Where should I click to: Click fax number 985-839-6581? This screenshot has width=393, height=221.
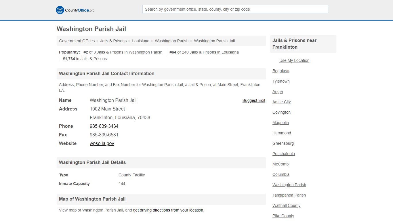[x=104, y=135]
